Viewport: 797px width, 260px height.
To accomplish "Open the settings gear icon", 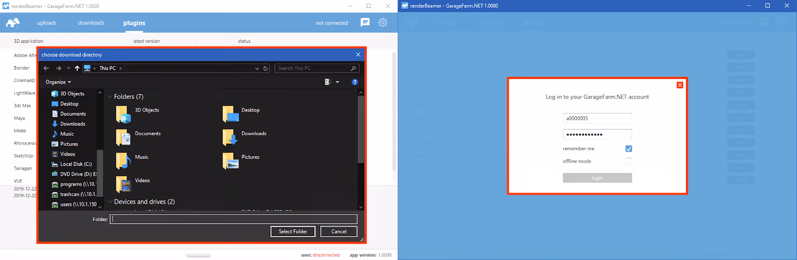I will pyautogui.click(x=383, y=22).
